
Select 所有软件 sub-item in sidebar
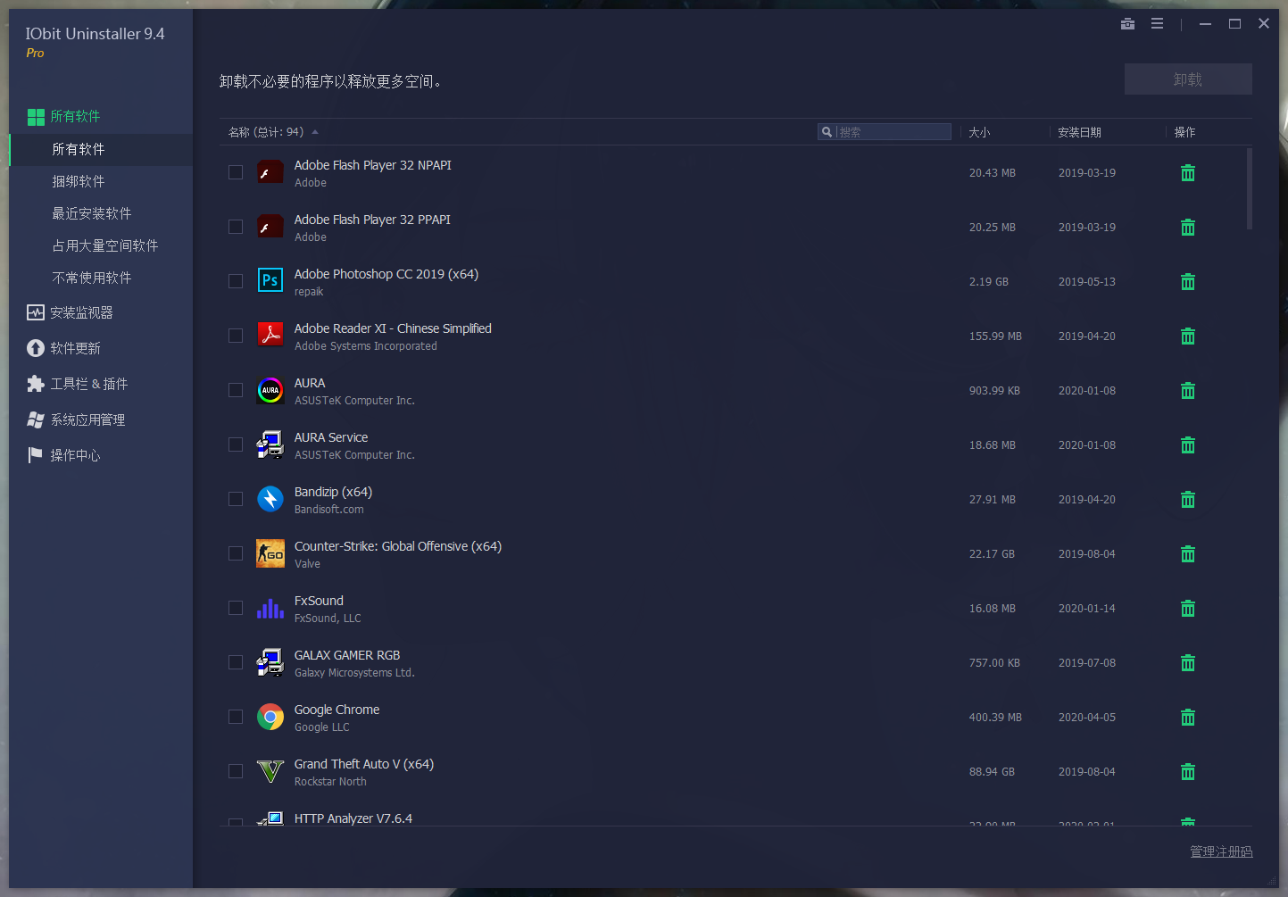pos(100,149)
